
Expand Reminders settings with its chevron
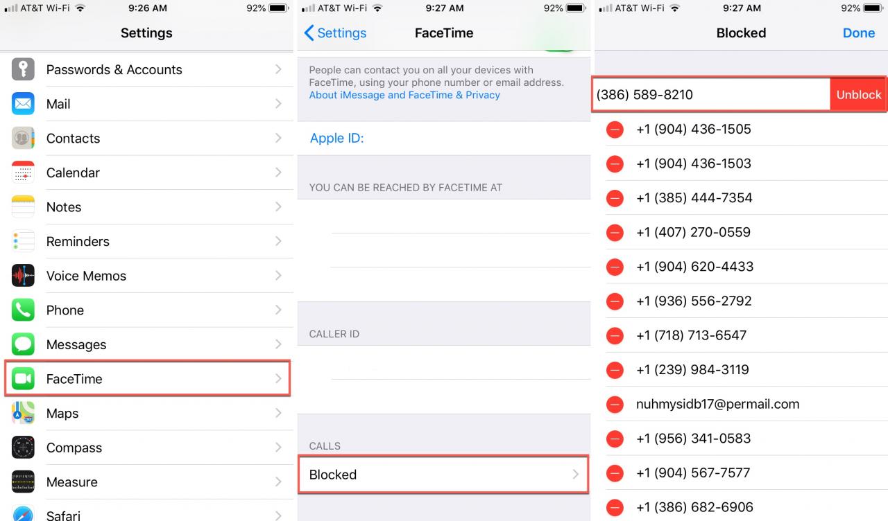point(278,241)
